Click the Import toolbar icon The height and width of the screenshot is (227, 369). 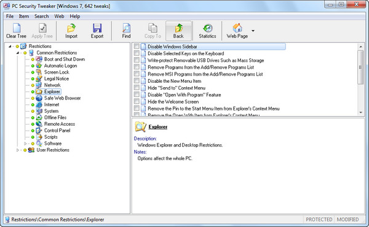[x=71, y=28]
